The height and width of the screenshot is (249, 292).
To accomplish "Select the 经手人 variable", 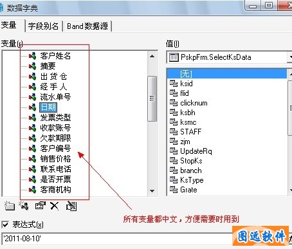I will tap(54, 87).
